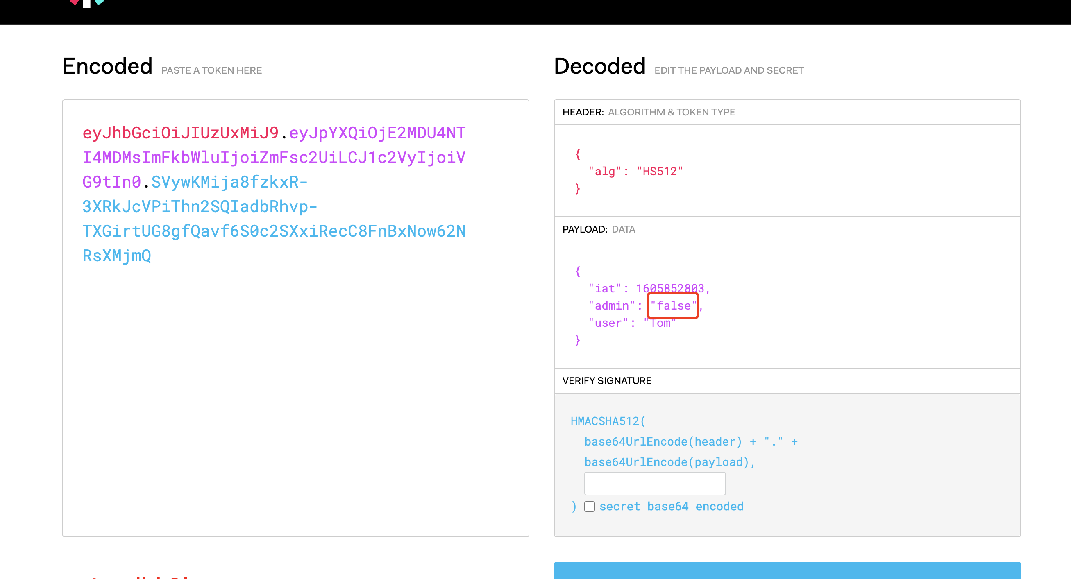
Task: Click the iat timestamp 1605852803
Action: coord(669,288)
